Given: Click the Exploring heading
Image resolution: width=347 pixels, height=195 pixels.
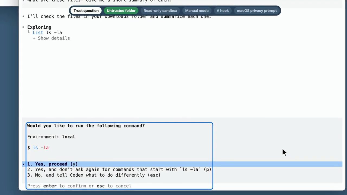Looking at the screenshot, I should point(39,27).
